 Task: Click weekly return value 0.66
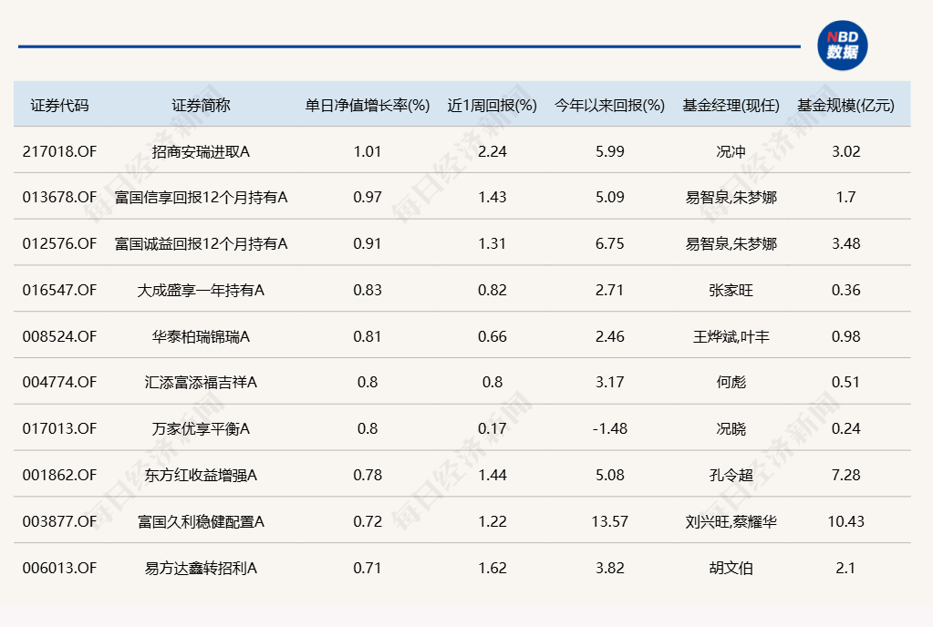tap(492, 336)
